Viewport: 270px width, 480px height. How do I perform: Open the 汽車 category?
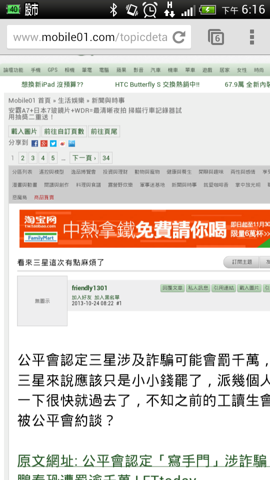[x=155, y=70]
